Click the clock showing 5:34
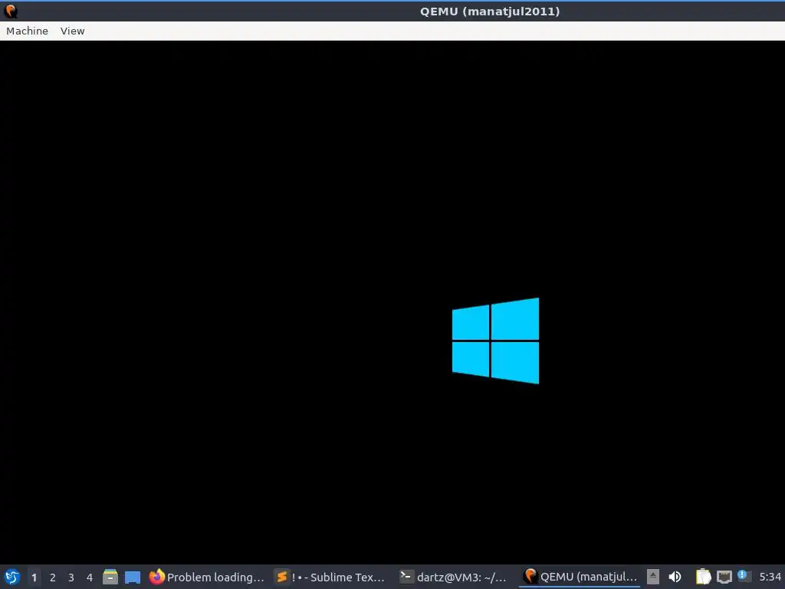 click(x=770, y=577)
